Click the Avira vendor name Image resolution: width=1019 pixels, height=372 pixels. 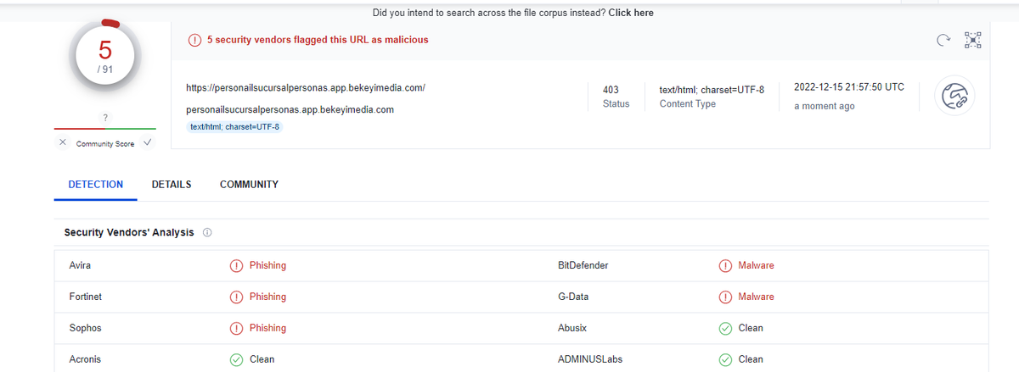(x=80, y=265)
